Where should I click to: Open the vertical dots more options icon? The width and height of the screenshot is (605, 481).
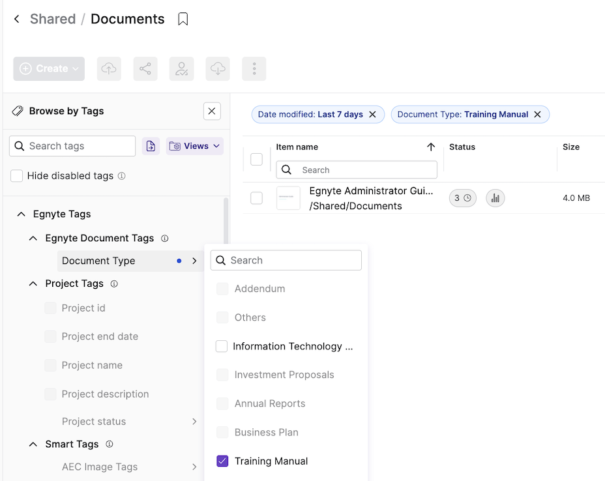(254, 68)
